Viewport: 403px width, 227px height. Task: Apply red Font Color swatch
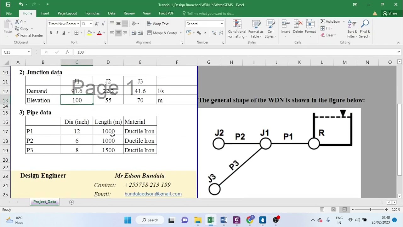coord(99,33)
